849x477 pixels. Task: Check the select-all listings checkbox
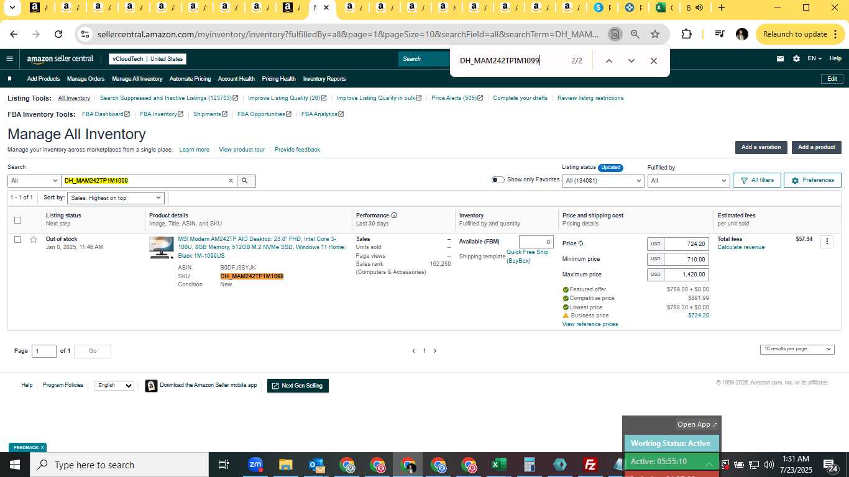(x=17, y=220)
